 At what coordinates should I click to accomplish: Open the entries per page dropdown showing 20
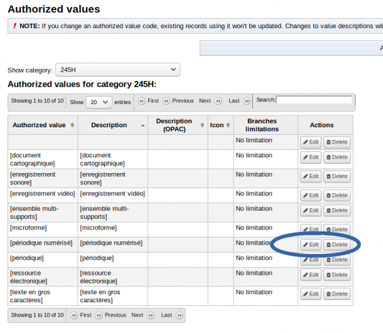(99, 102)
